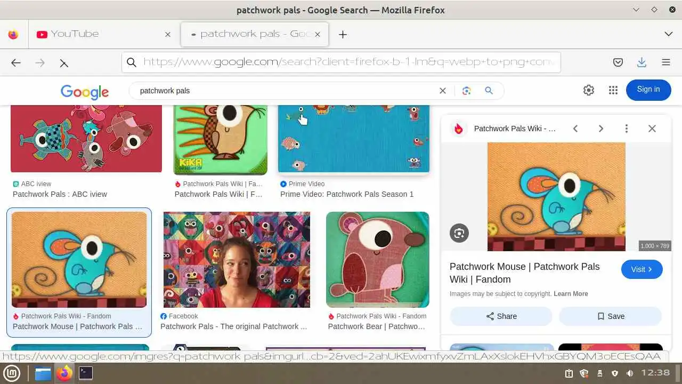Viewport: 682px width, 384px height.
Task: Click the clock showing 12:38
Action: 655,373
